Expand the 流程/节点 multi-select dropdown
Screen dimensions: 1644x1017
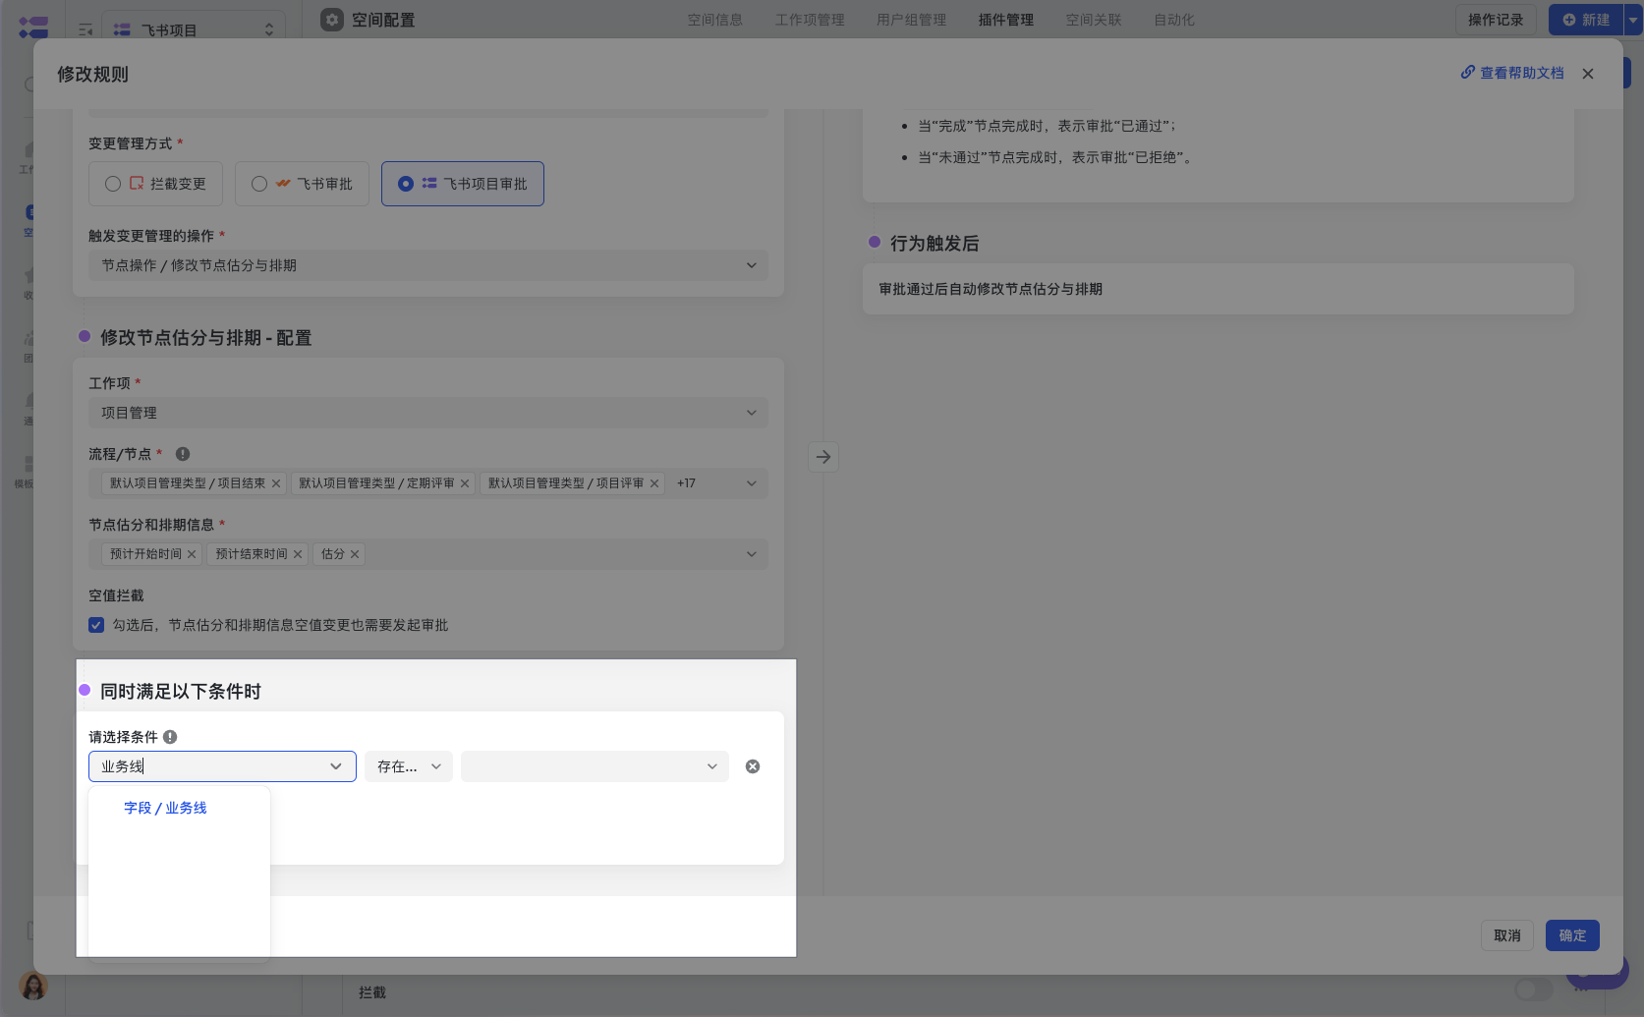(x=751, y=483)
